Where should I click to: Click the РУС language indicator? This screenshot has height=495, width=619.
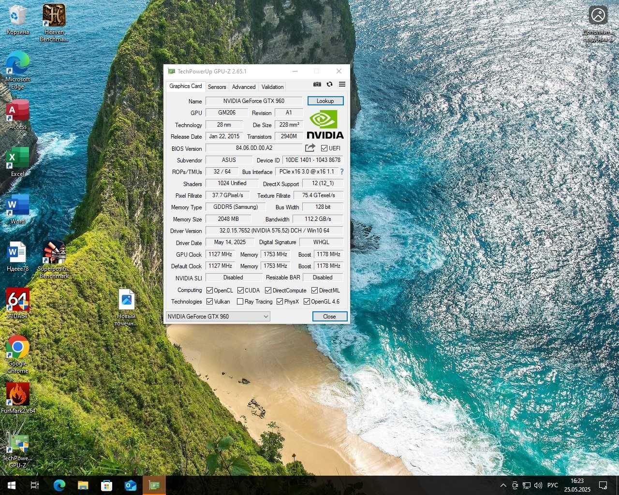tap(553, 485)
